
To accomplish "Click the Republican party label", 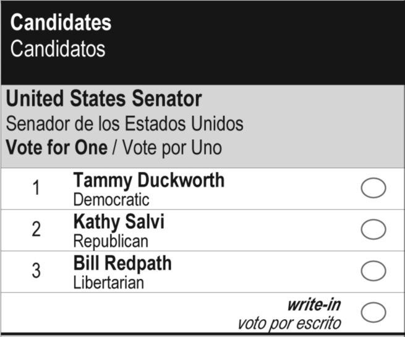I will [x=111, y=242].
